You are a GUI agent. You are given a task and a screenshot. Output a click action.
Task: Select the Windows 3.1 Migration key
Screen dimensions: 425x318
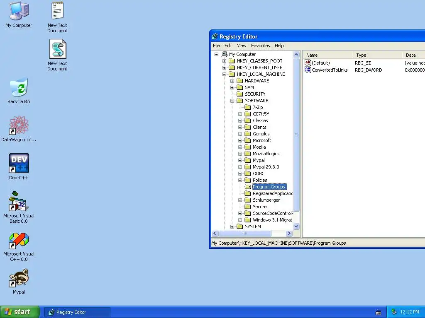[x=272, y=220]
